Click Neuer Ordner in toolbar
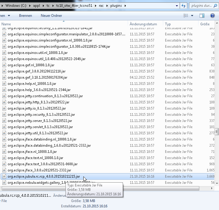 (x=51, y=16)
